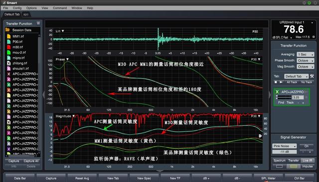
Task: Click Find delay on APC+JAZZPRO
Action: [281, 102]
